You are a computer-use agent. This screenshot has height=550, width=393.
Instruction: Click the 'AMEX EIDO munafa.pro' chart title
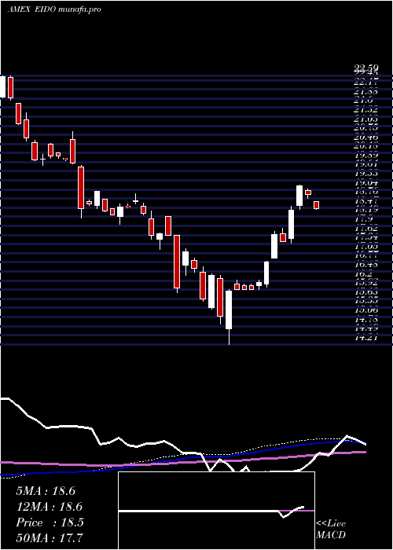click(54, 9)
